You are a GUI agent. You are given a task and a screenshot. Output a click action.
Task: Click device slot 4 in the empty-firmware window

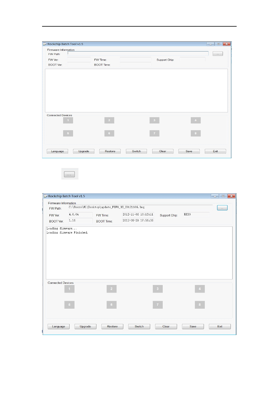(196, 120)
